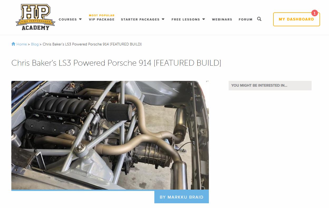Expand the Courses dropdown arrow

point(80,19)
